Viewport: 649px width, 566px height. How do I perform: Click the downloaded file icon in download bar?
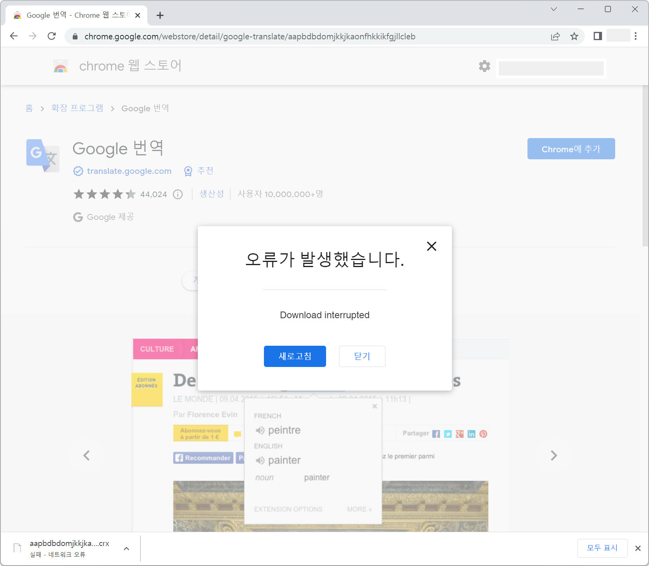click(x=17, y=548)
